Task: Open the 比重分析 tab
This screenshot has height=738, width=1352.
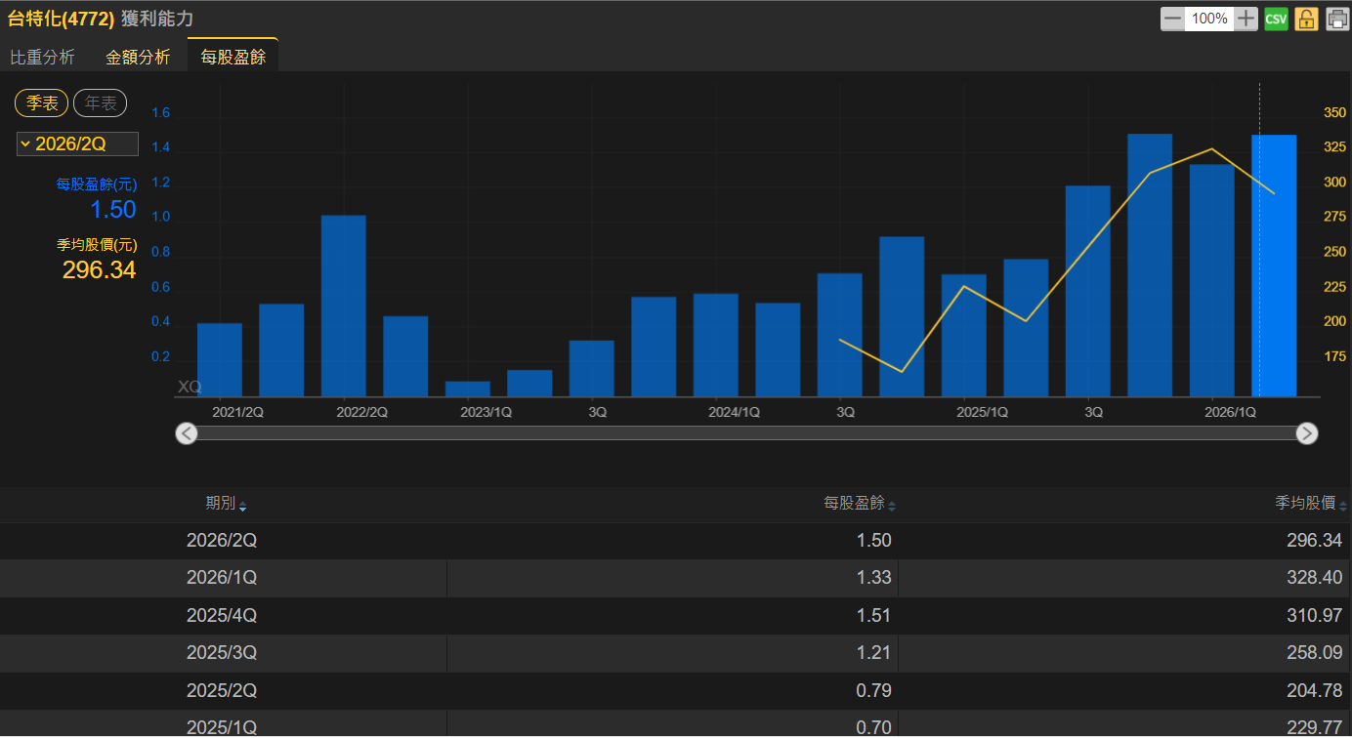Action: pyautogui.click(x=42, y=57)
